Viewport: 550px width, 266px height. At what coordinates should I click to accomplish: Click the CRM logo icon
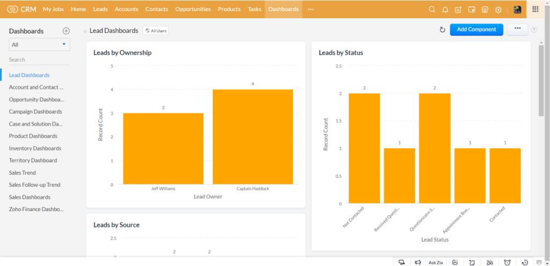[12, 9]
